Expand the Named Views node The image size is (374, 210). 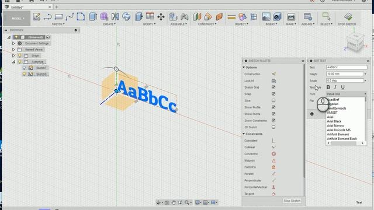point(13,50)
